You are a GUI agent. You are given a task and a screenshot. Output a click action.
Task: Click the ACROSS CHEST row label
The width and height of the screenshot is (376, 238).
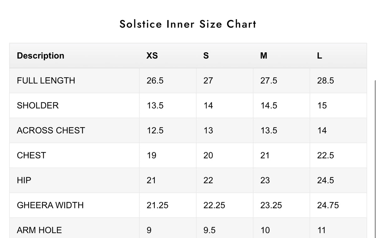[51, 130]
